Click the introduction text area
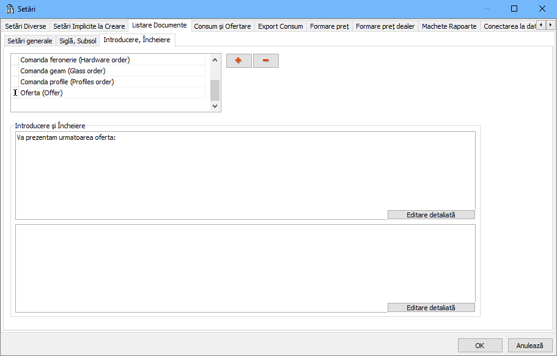The width and height of the screenshot is (557, 356). click(245, 171)
